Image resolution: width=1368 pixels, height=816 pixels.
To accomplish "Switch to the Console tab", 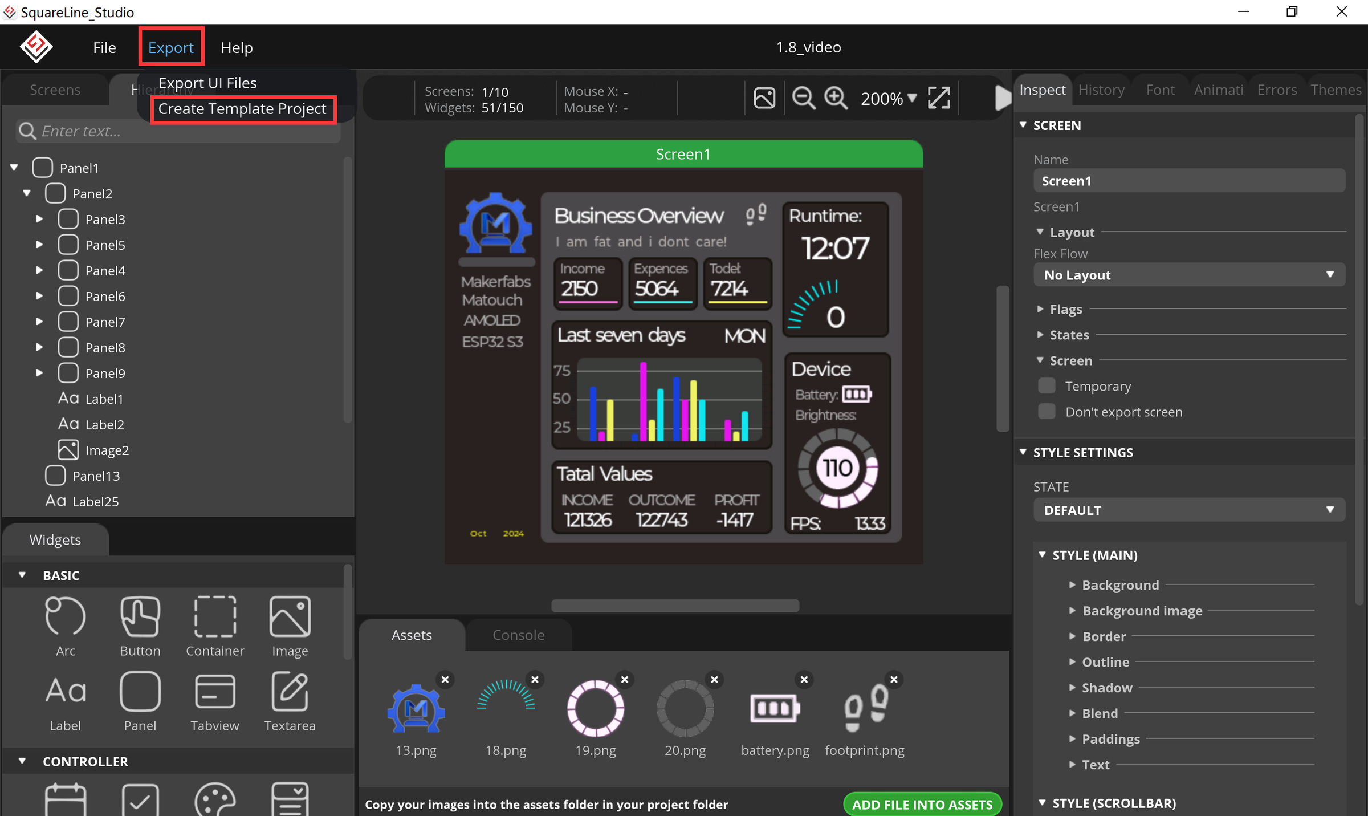I will click(x=519, y=635).
